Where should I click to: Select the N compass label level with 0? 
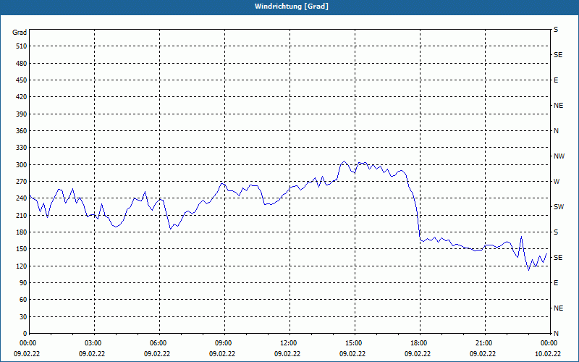[x=556, y=334]
